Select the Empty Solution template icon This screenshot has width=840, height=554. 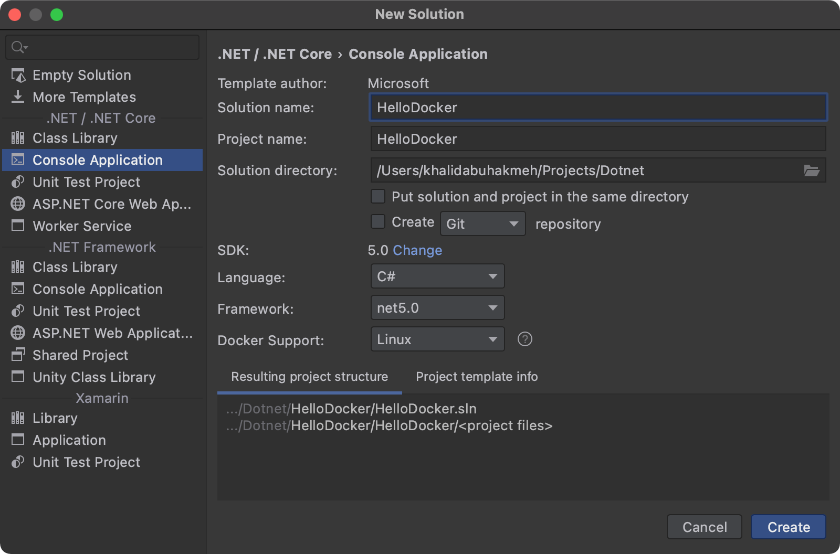pyautogui.click(x=18, y=76)
